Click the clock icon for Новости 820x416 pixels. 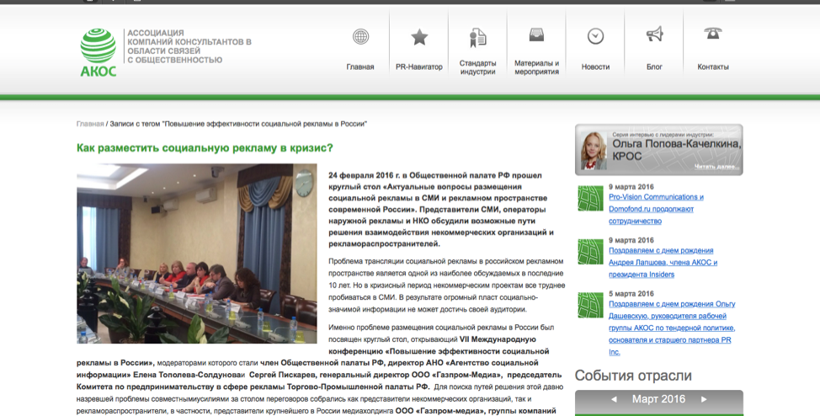click(596, 36)
